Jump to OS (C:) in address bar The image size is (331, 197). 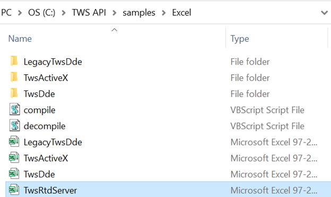click(x=42, y=13)
